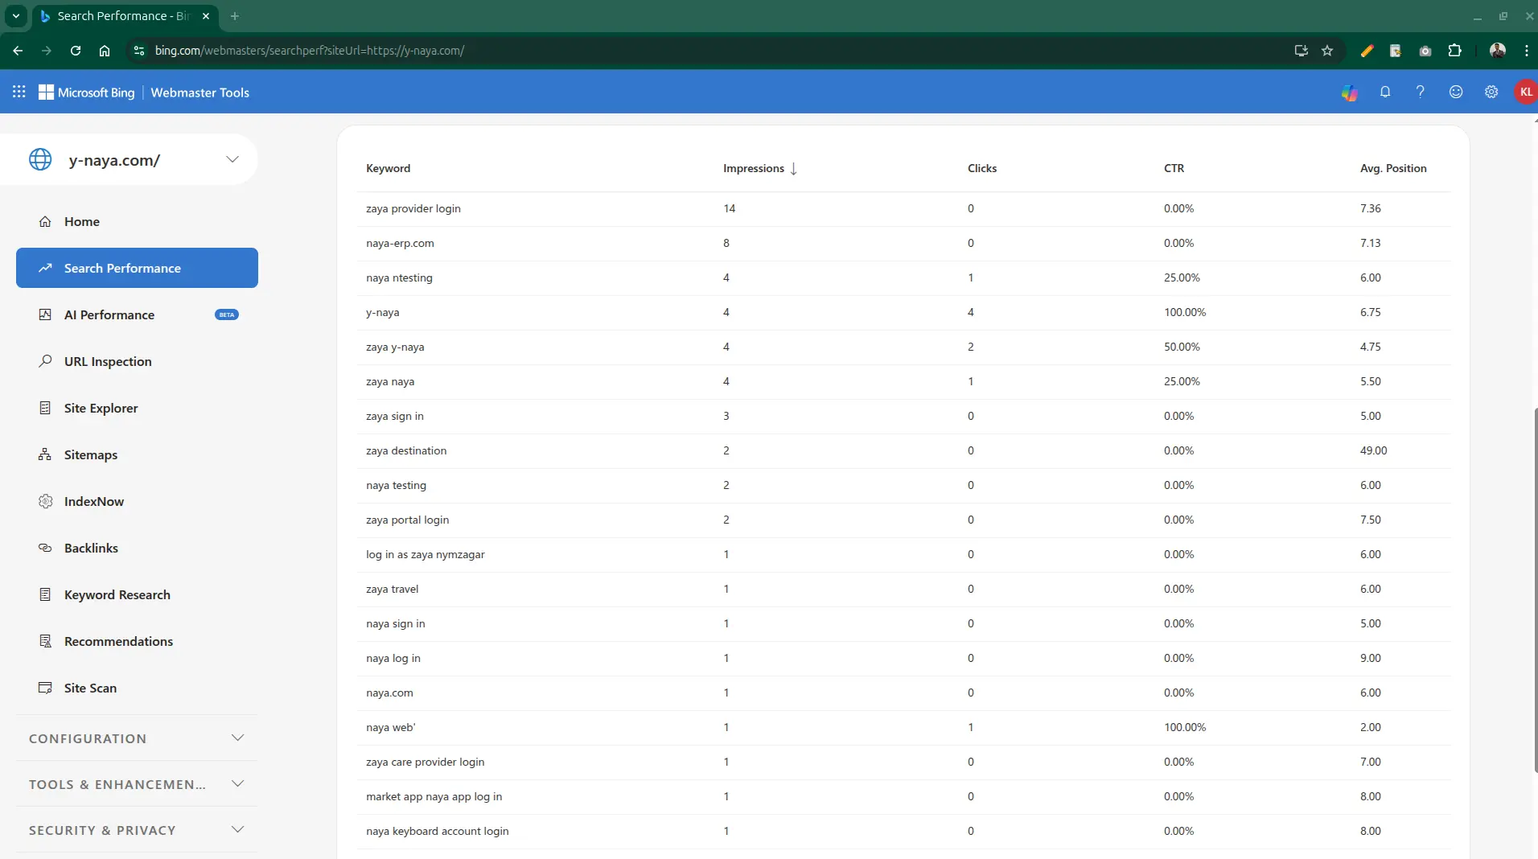The width and height of the screenshot is (1538, 859).
Task: Click the Copilot colorful icon
Action: click(1349, 92)
